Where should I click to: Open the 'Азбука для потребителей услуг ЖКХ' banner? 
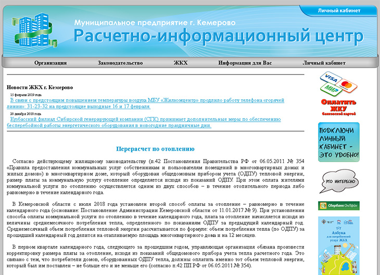339,246
